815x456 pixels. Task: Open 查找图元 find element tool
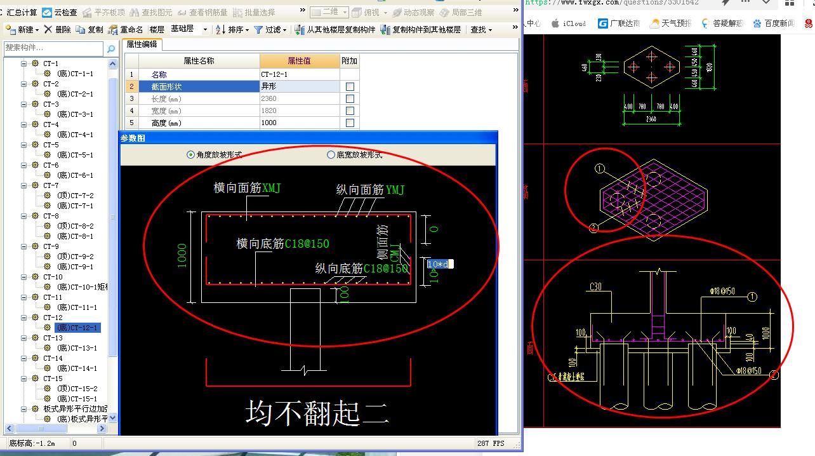click(x=151, y=12)
